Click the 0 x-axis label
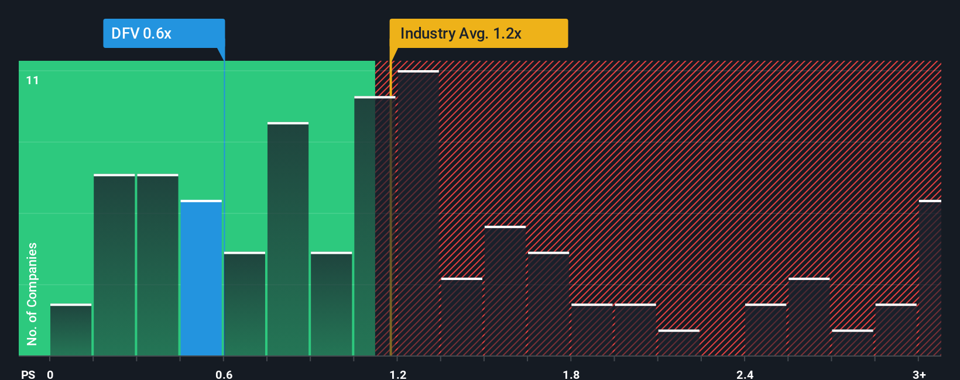Screen dimensions: 960x380 click(50, 374)
